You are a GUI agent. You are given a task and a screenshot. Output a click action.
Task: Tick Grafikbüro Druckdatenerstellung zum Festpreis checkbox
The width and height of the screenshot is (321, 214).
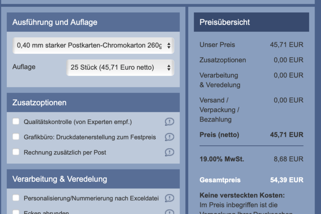click(16, 137)
